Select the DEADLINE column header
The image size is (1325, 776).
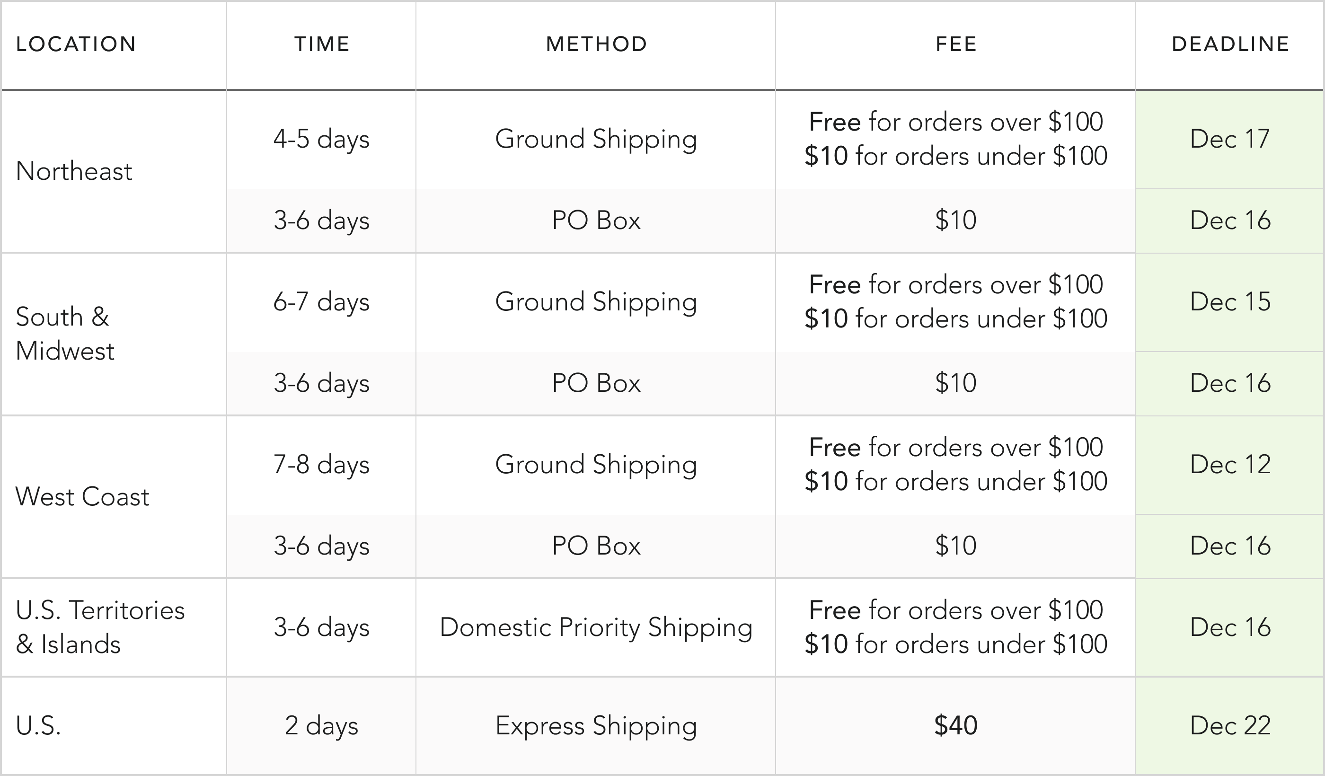[1230, 44]
